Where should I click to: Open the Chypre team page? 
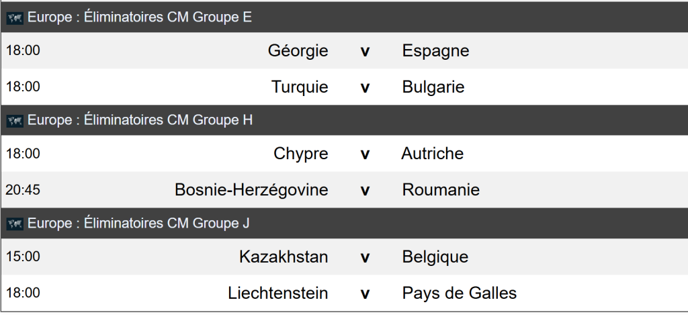(301, 154)
